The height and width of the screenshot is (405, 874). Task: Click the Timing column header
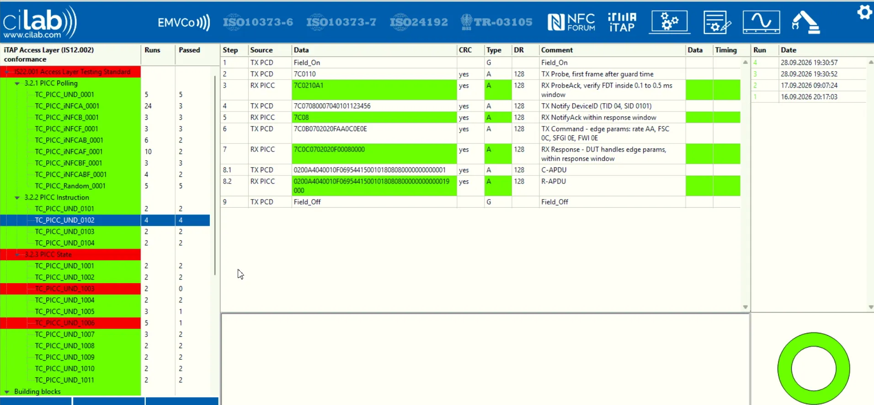coord(726,50)
